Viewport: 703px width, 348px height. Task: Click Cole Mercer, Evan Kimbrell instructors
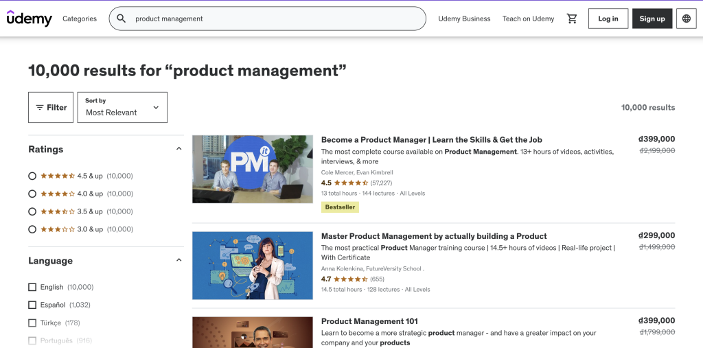pyautogui.click(x=357, y=172)
